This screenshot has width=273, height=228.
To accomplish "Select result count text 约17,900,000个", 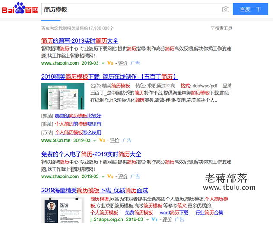I will coord(99,28).
